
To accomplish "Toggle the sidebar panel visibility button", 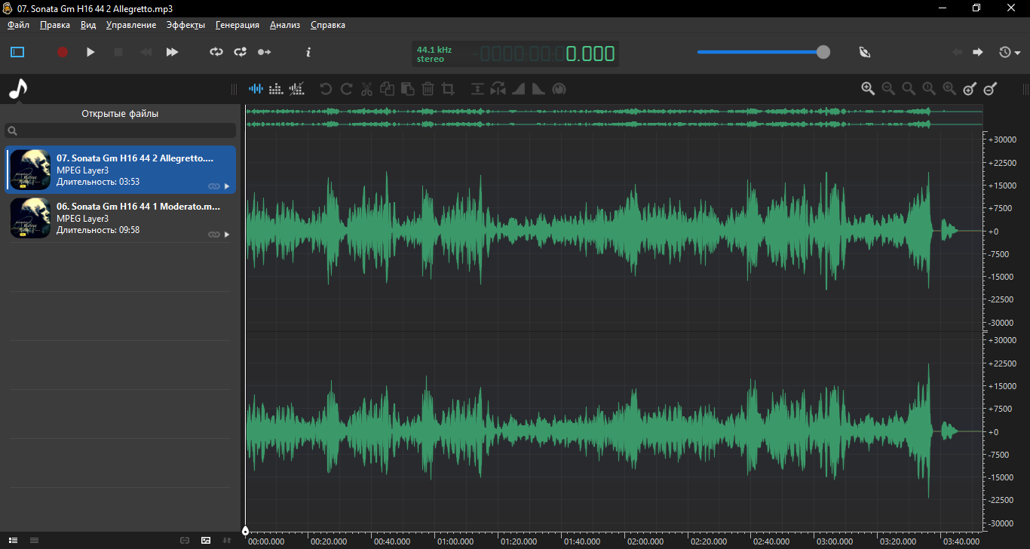I will tap(17, 52).
